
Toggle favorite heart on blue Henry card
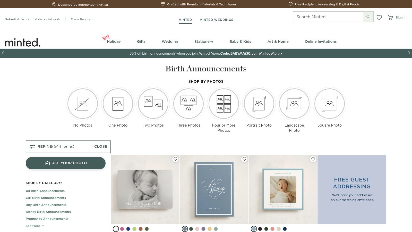pyautogui.click(x=244, y=159)
